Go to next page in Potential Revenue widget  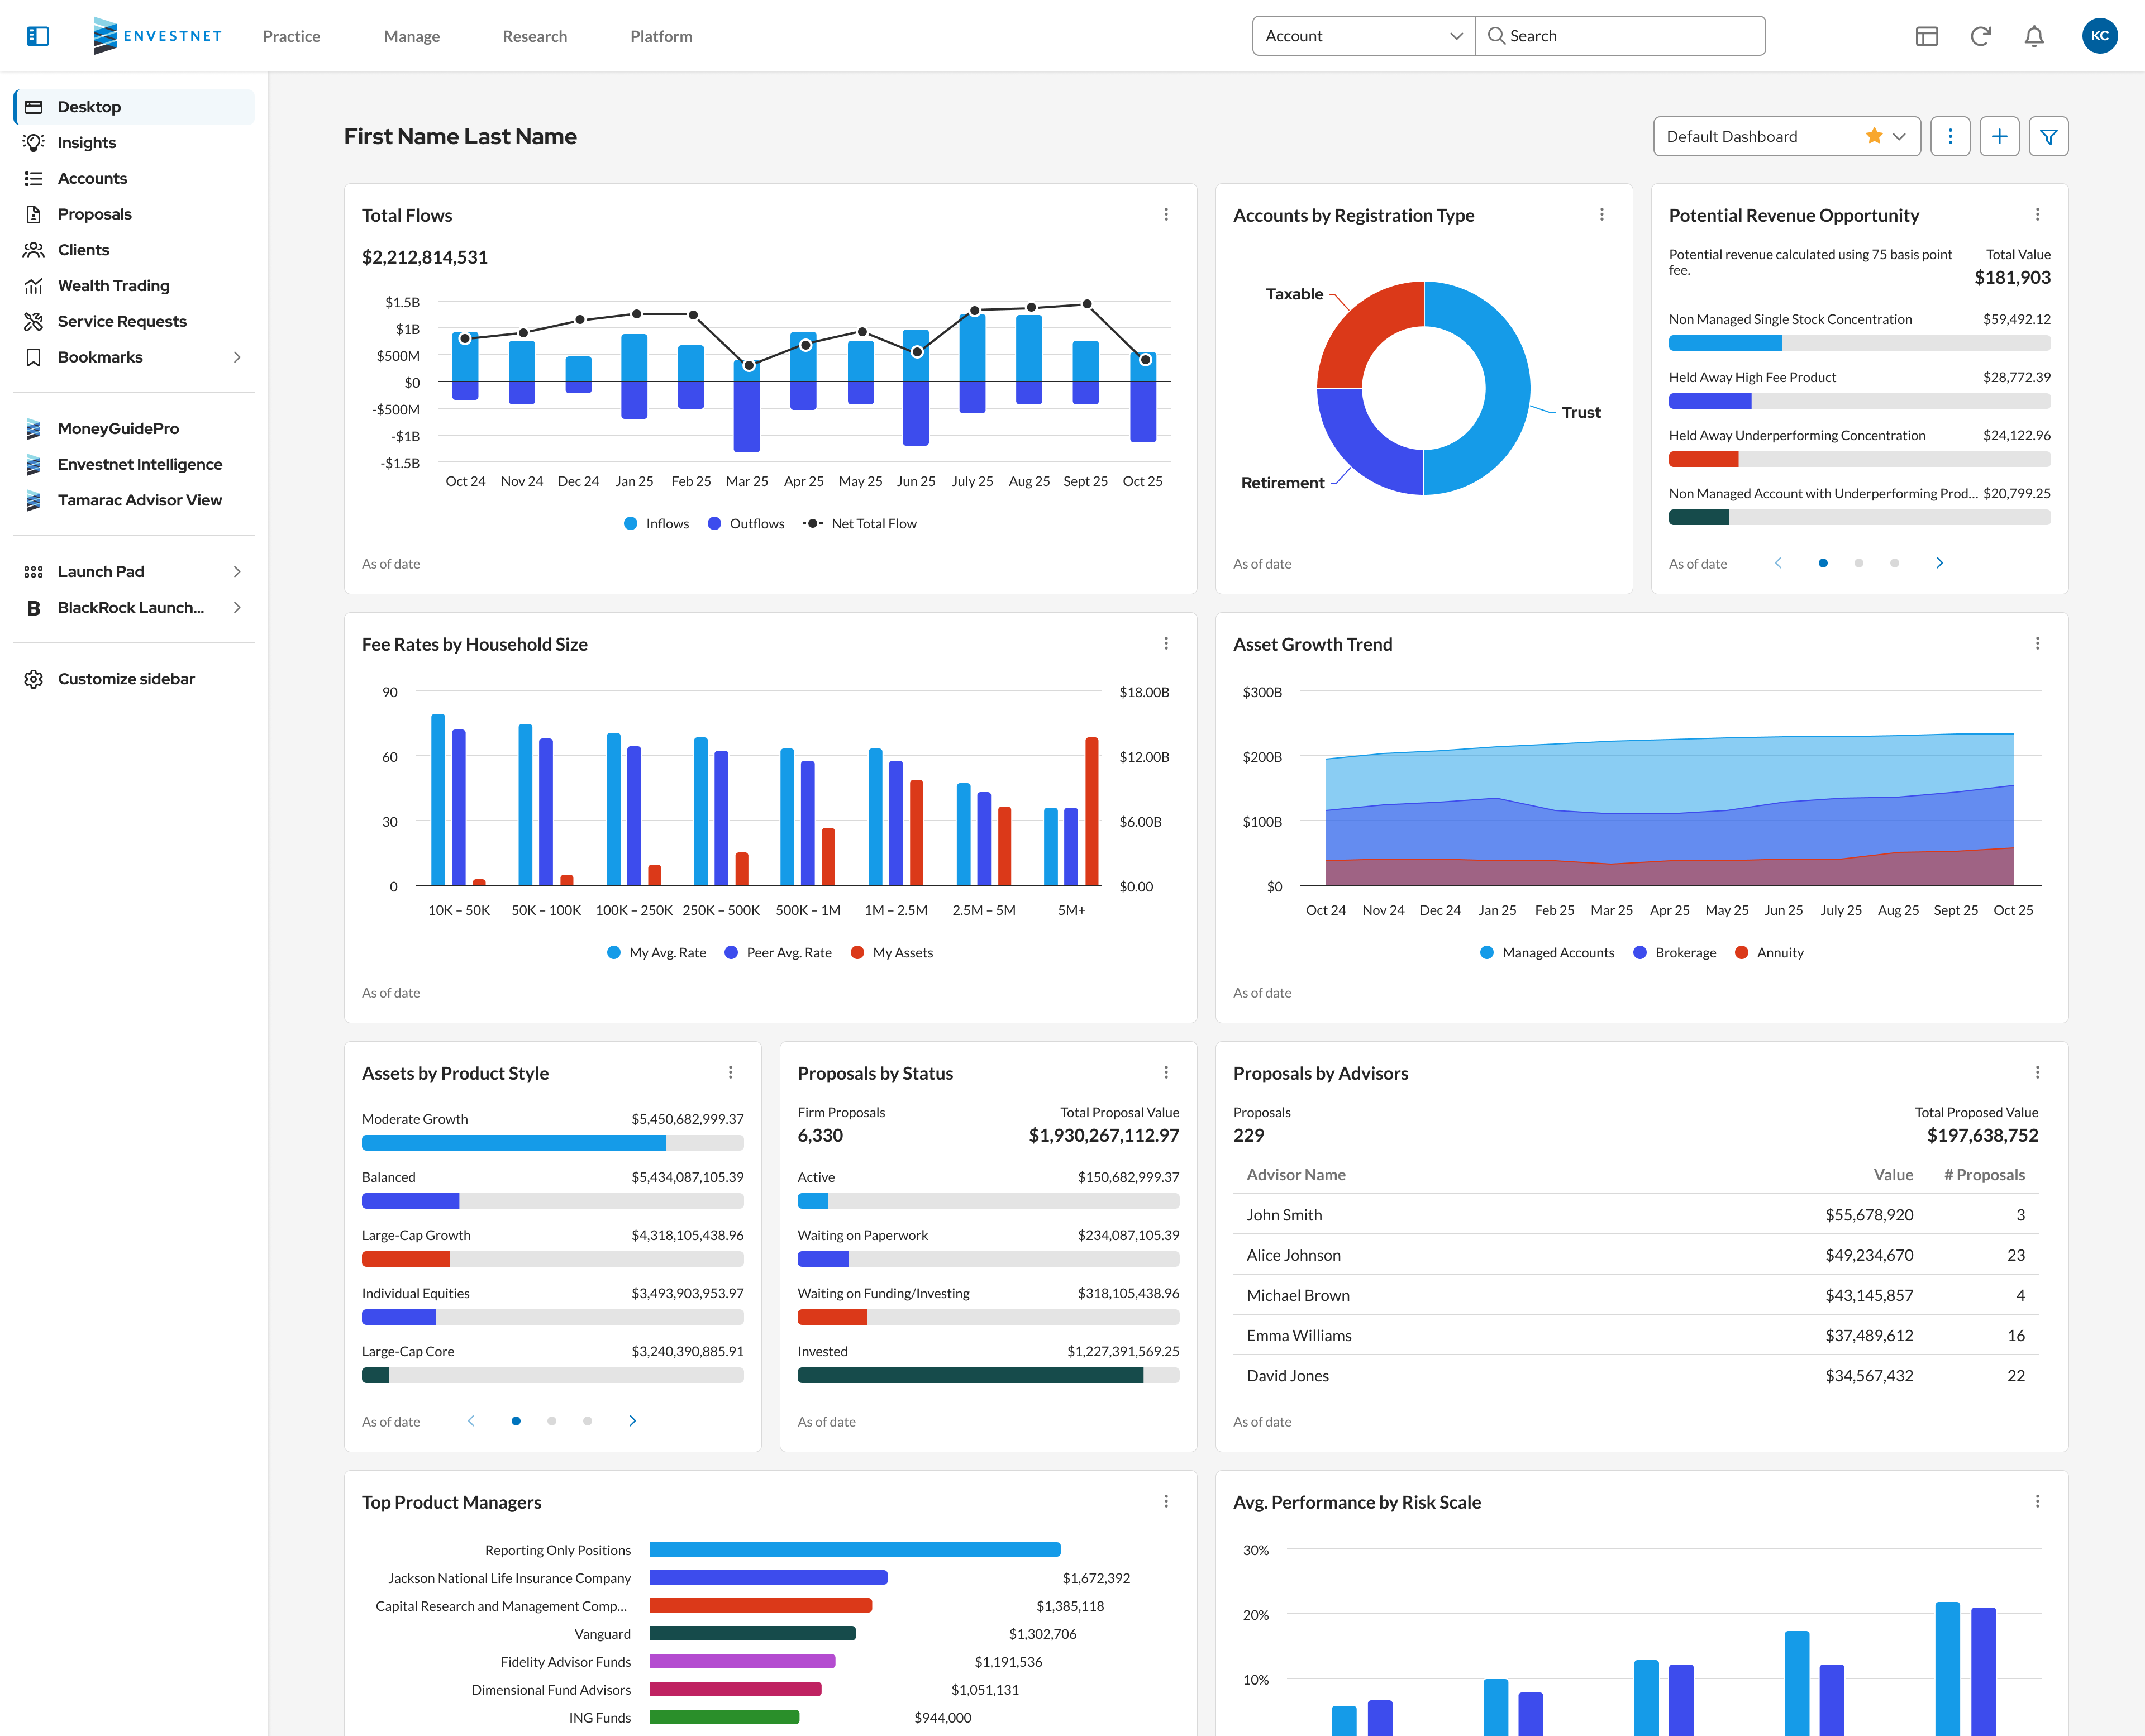click(x=1939, y=563)
